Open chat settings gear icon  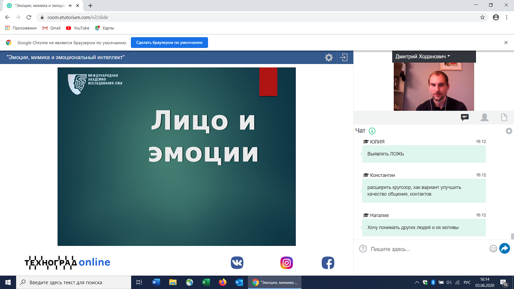click(509, 131)
